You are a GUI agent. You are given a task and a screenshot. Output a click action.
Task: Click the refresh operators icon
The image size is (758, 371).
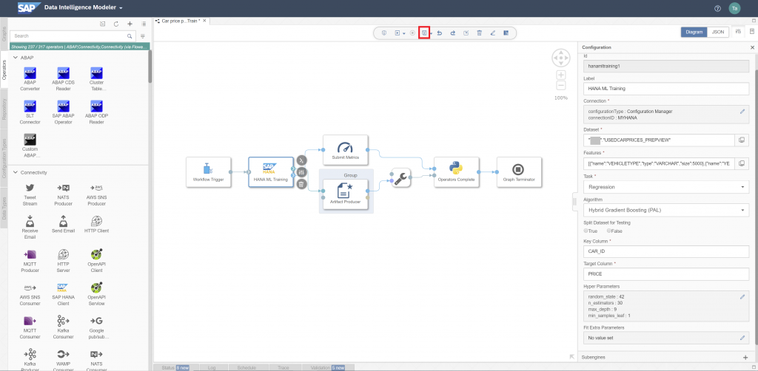(116, 24)
